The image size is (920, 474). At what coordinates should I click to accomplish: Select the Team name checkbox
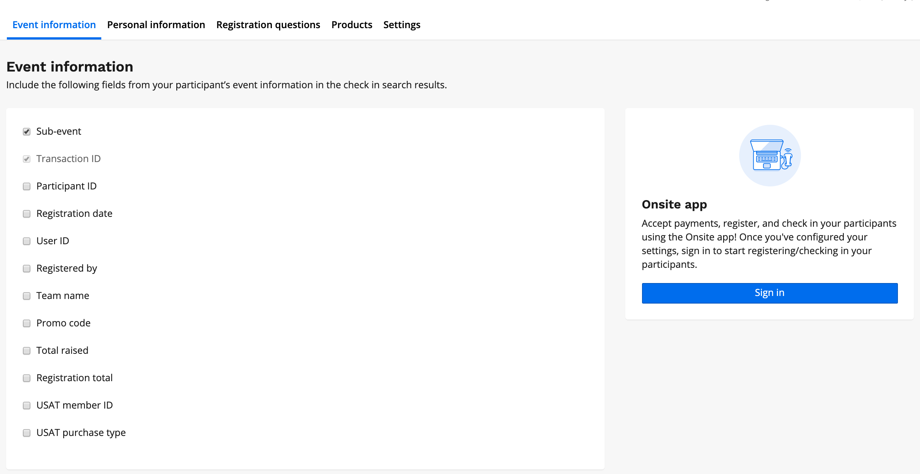(x=27, y=296)
